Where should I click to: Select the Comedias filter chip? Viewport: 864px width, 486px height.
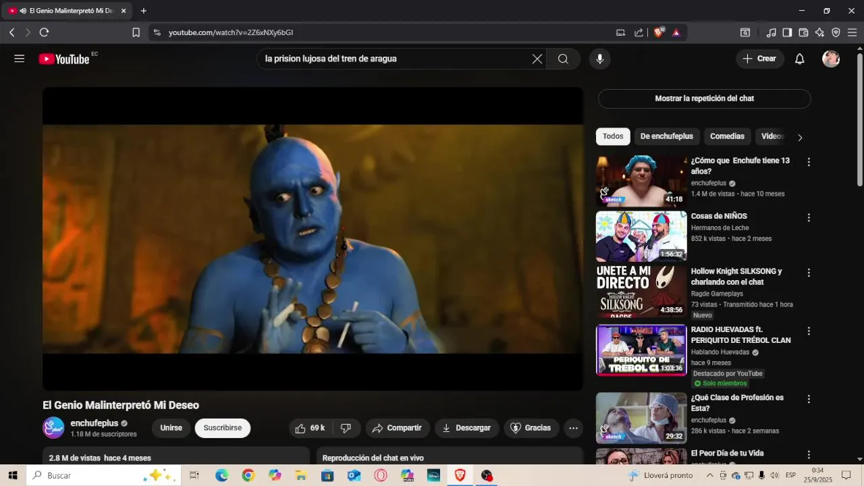[x=727, y=136]
